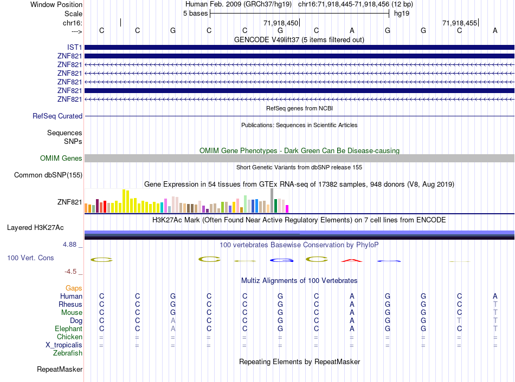The width and height of the screenshot is (515, 382).
Task: Select the Dog alignment row label
Action: [76, 321]
